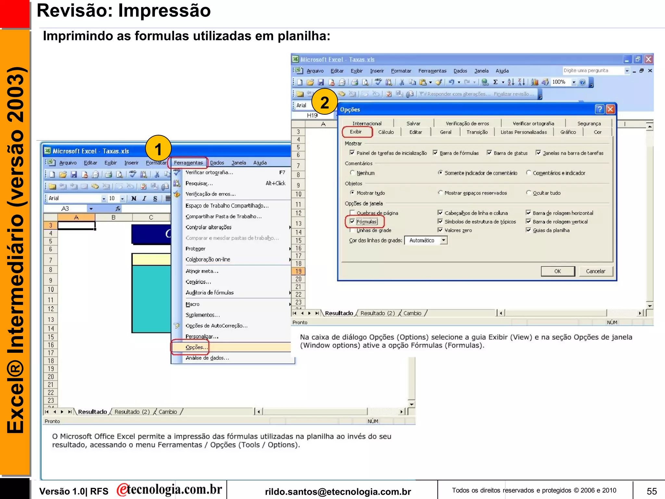Switch to Segurança tab in Opções dialog
This screenshot has height=499, width=665.
589,123
